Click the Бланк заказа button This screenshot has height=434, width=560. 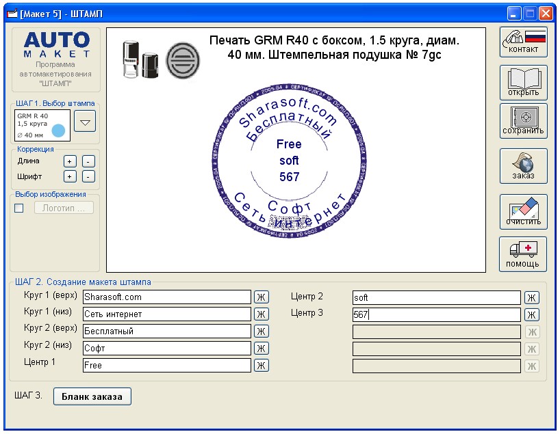point(92,396)
